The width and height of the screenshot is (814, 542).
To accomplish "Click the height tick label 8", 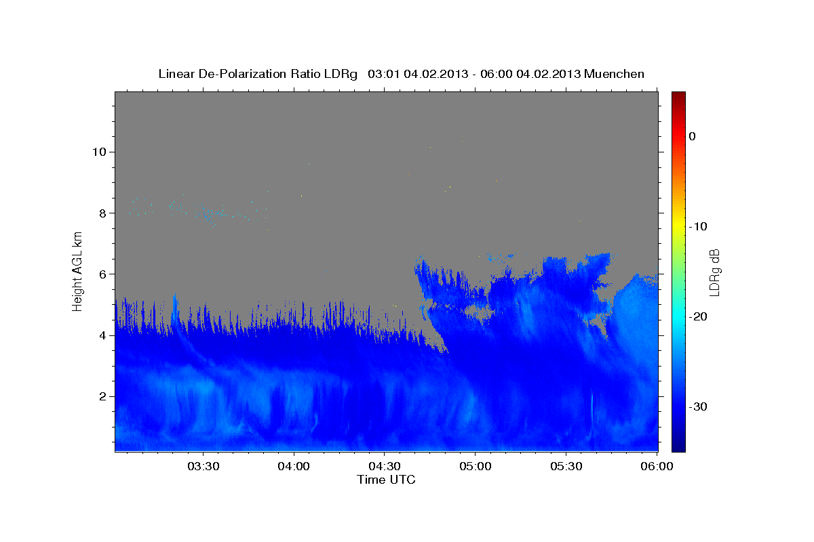I will [x=104, y=213].
